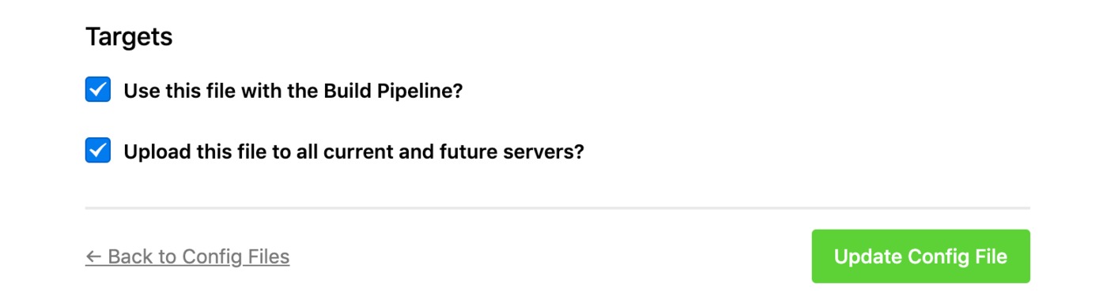Return to the Config Files list
The height and width of the screenshot is (303, 1107).
point(187,256)
